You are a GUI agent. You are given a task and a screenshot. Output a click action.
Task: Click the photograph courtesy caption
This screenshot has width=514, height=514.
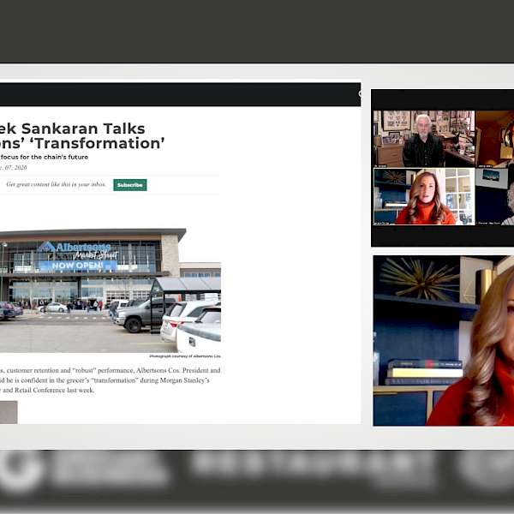(x=185, y=356)
